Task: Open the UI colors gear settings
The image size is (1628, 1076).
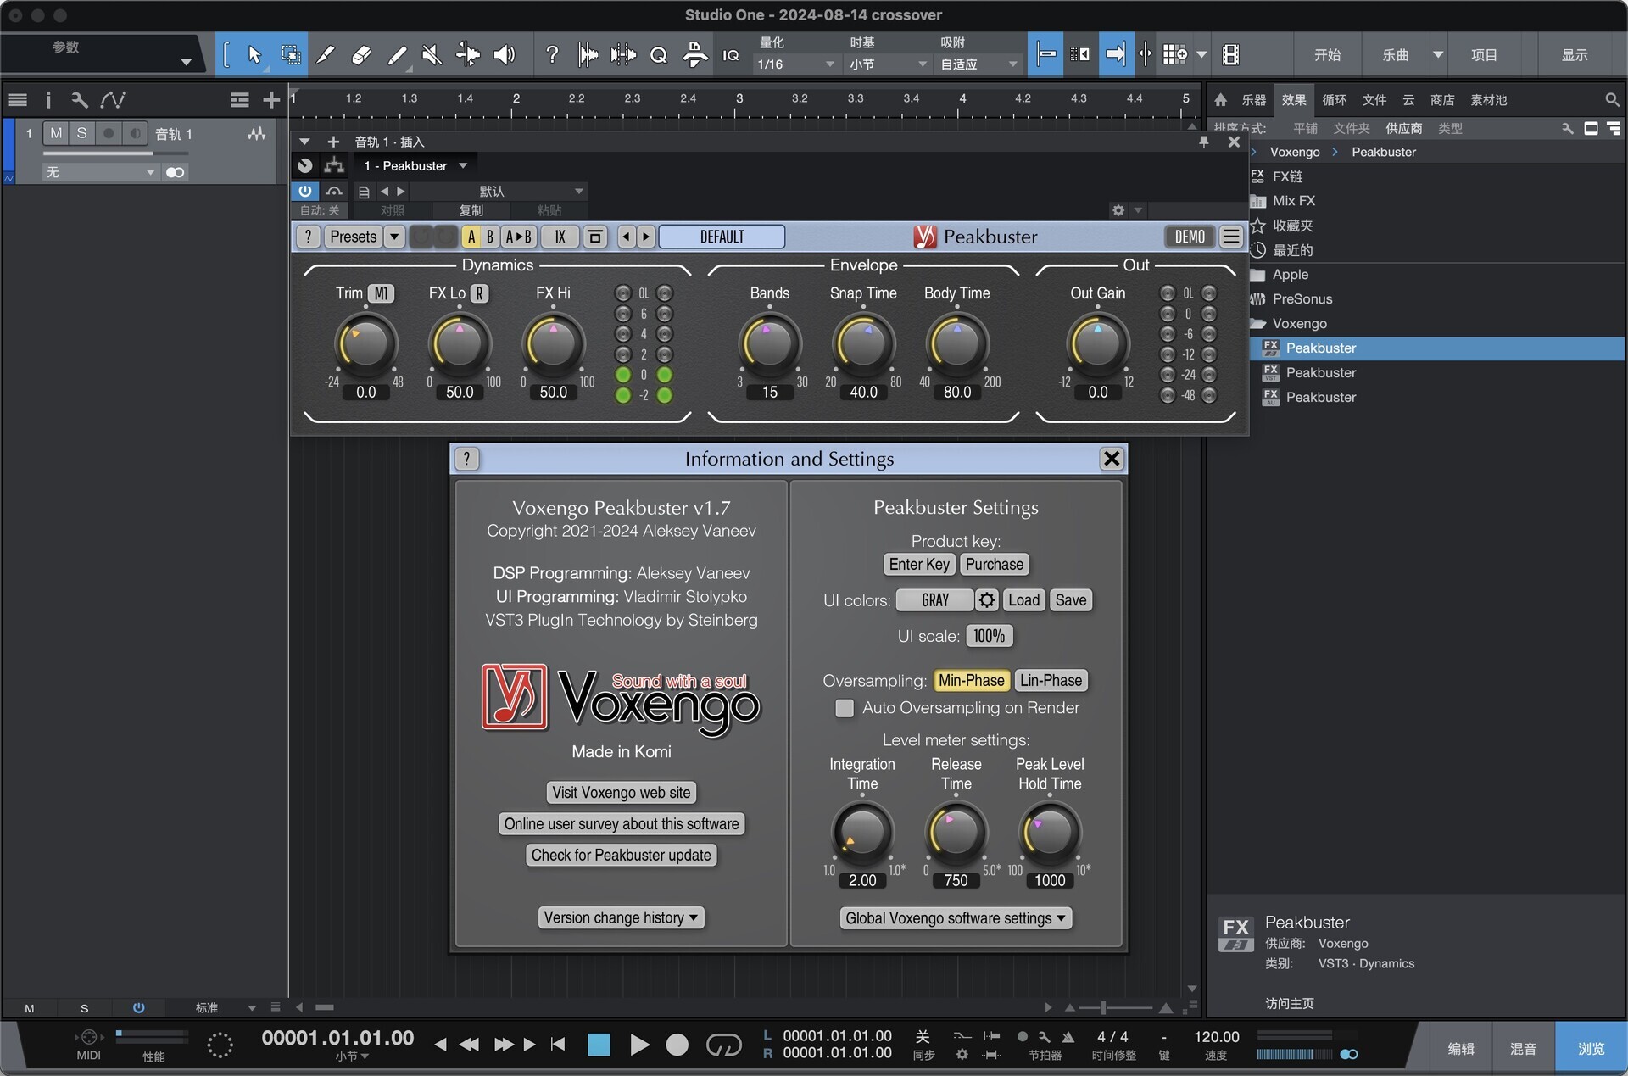Action: coord(986,600)
